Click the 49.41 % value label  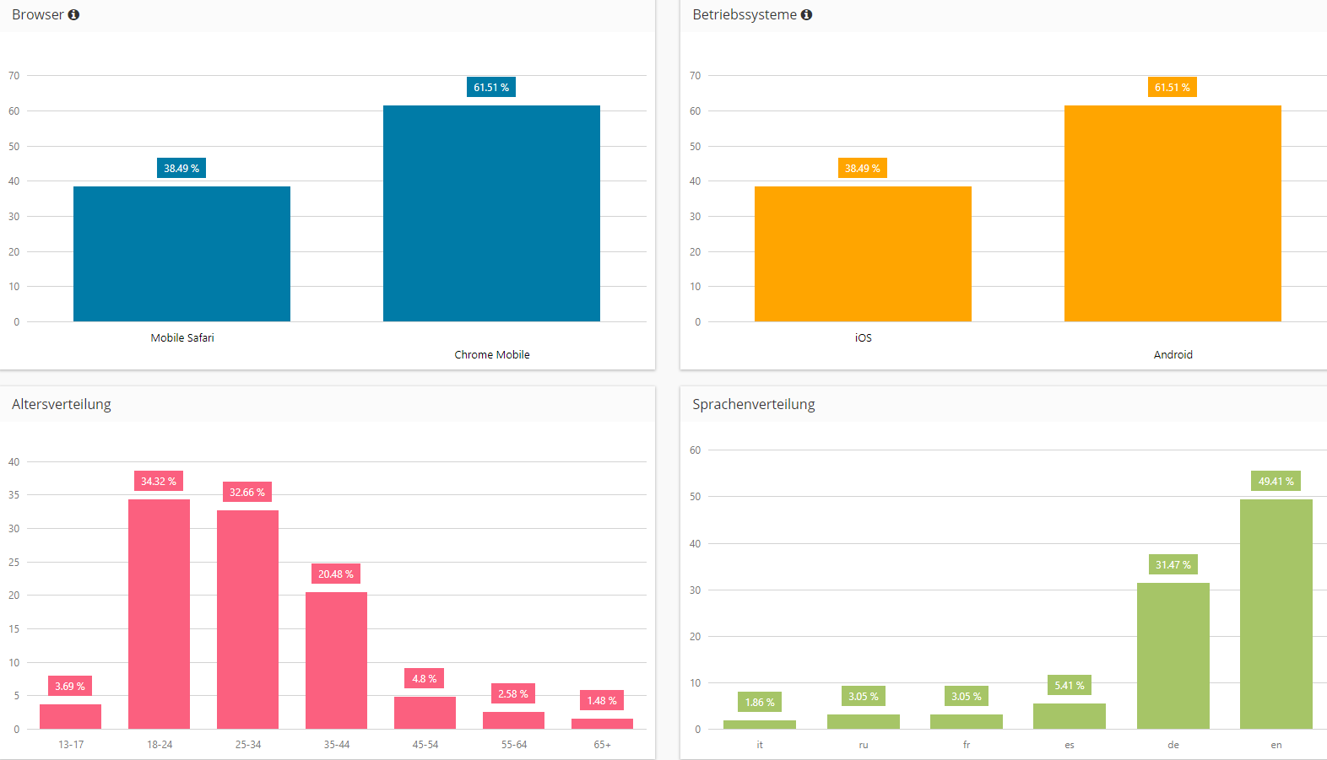click(1276, 481)
